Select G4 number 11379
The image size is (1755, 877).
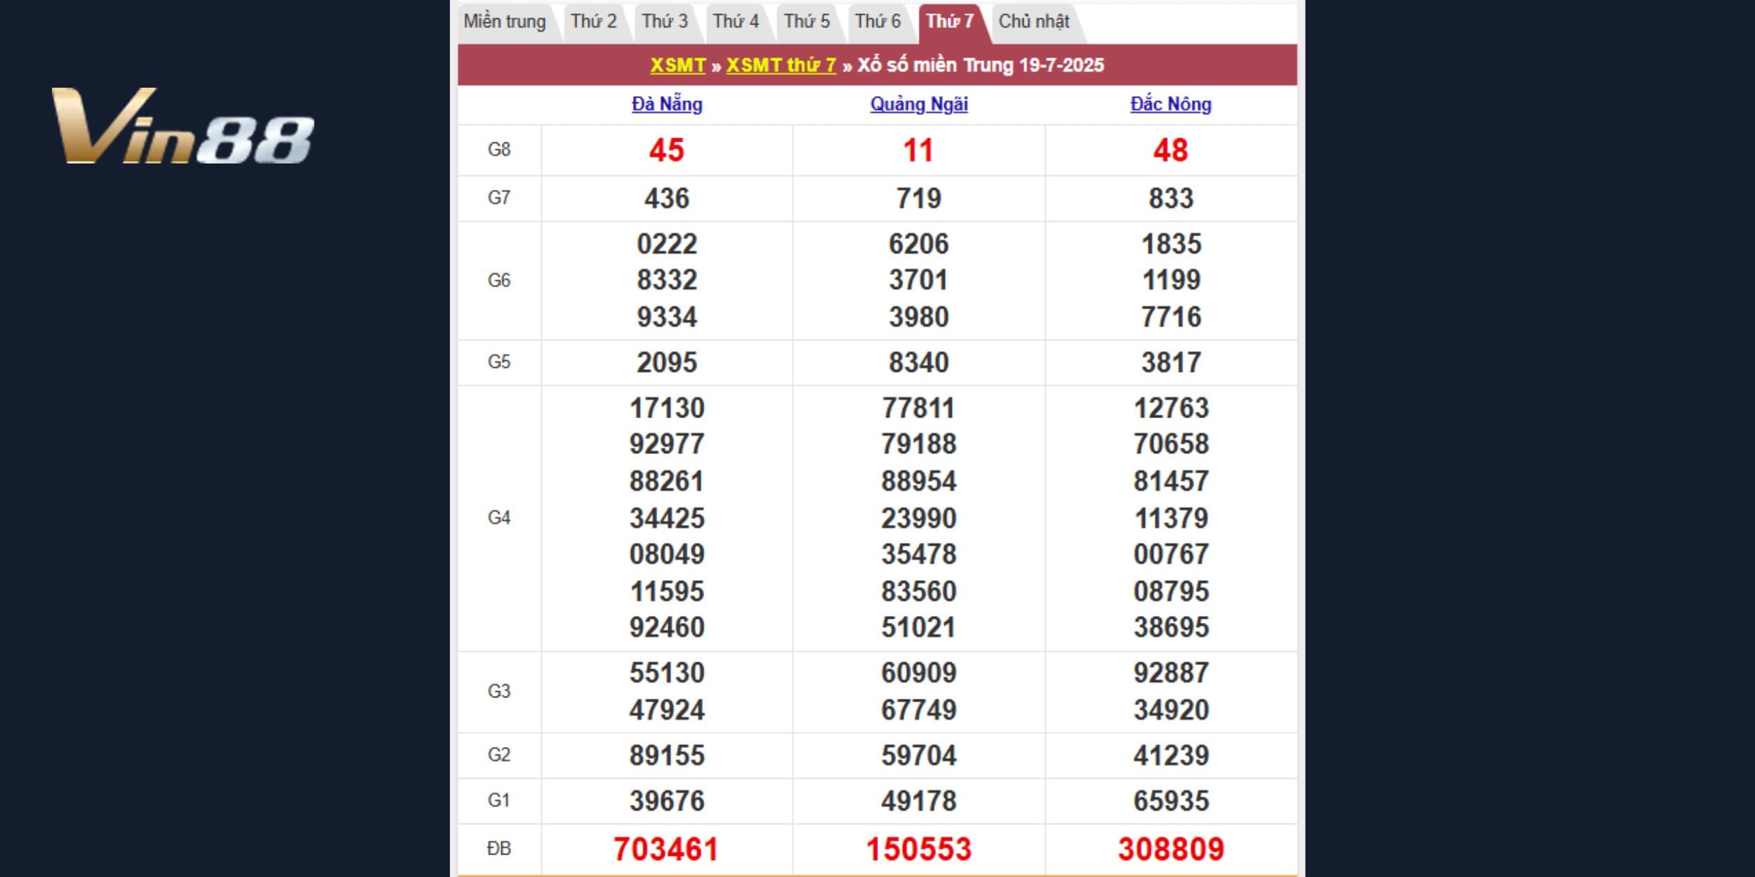tap(1171, 518)
